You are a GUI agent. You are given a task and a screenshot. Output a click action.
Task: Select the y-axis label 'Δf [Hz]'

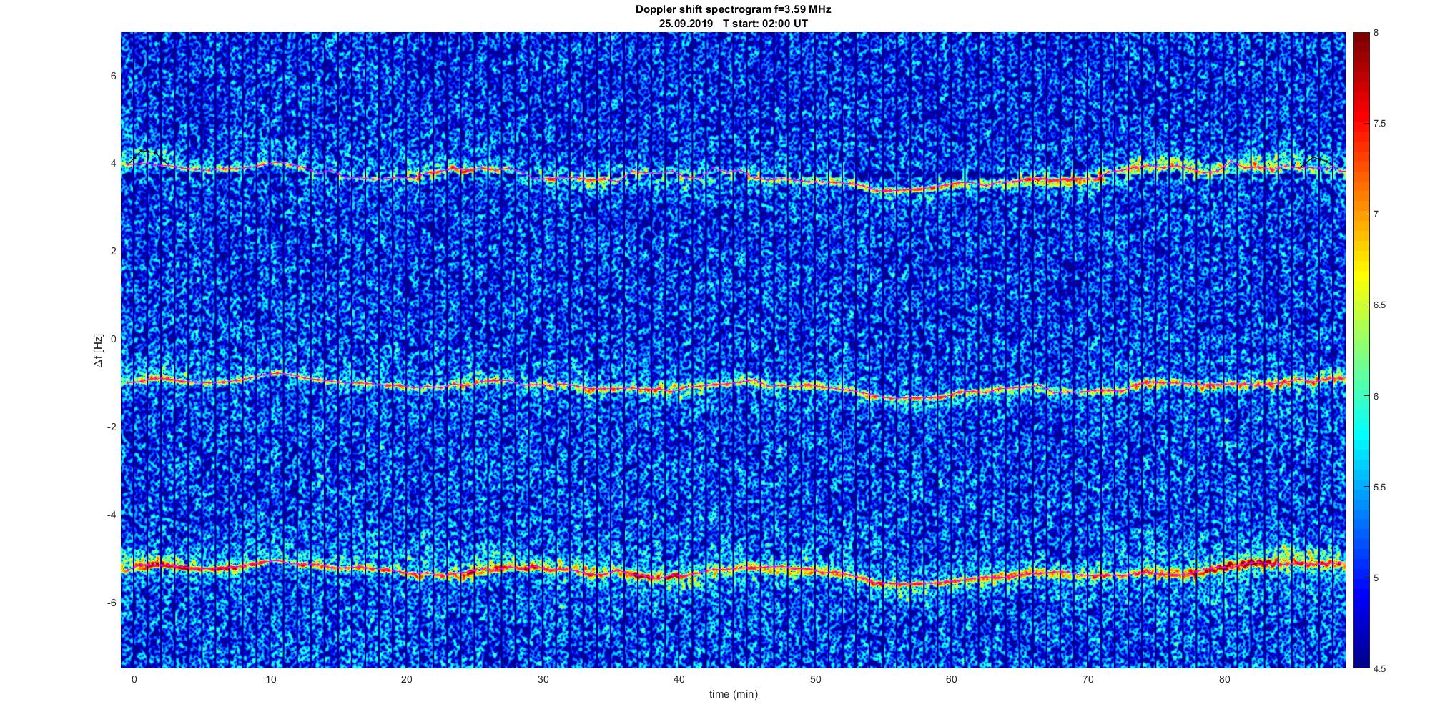99,350
